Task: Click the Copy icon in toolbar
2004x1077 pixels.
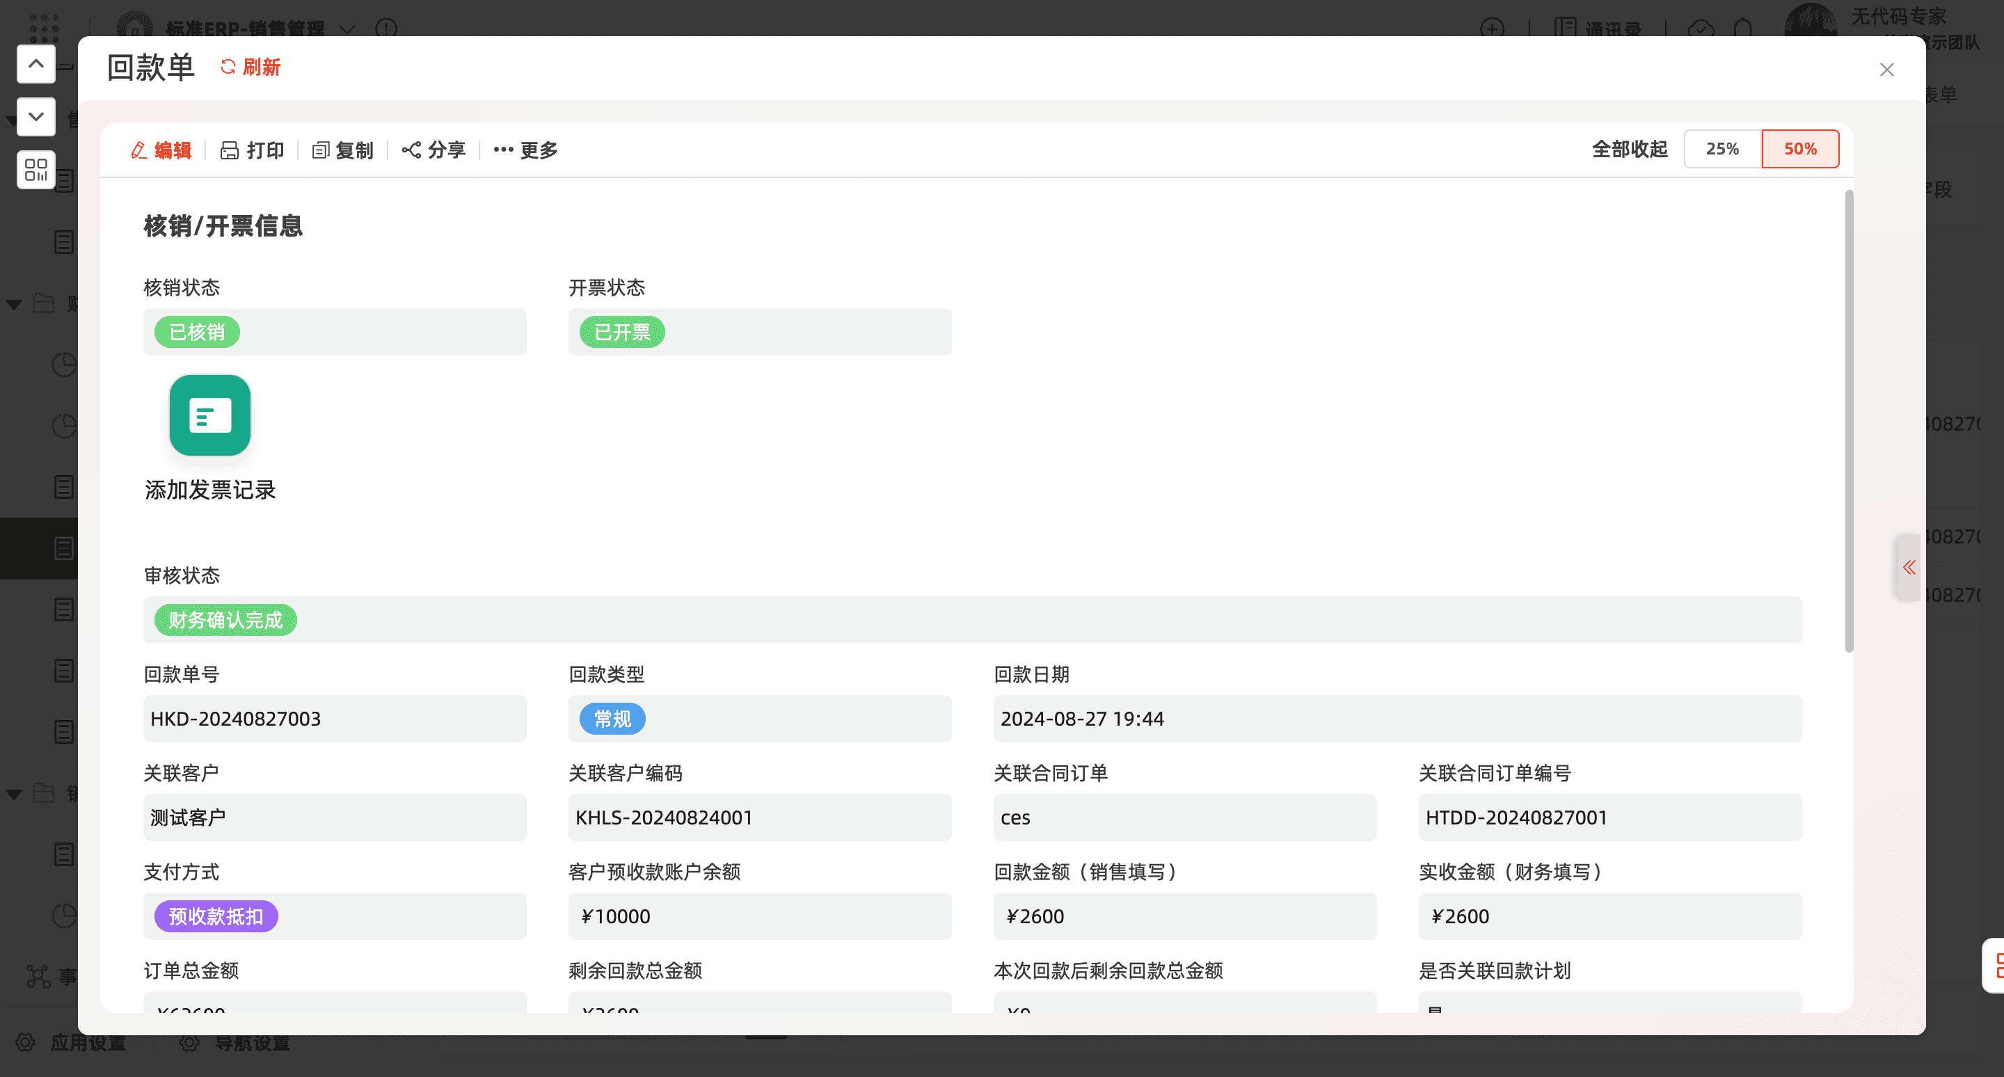Action: [x=321, y=150]
